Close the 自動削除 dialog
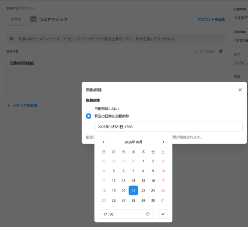This screenshot has height=227, width=248. [240, 90]
